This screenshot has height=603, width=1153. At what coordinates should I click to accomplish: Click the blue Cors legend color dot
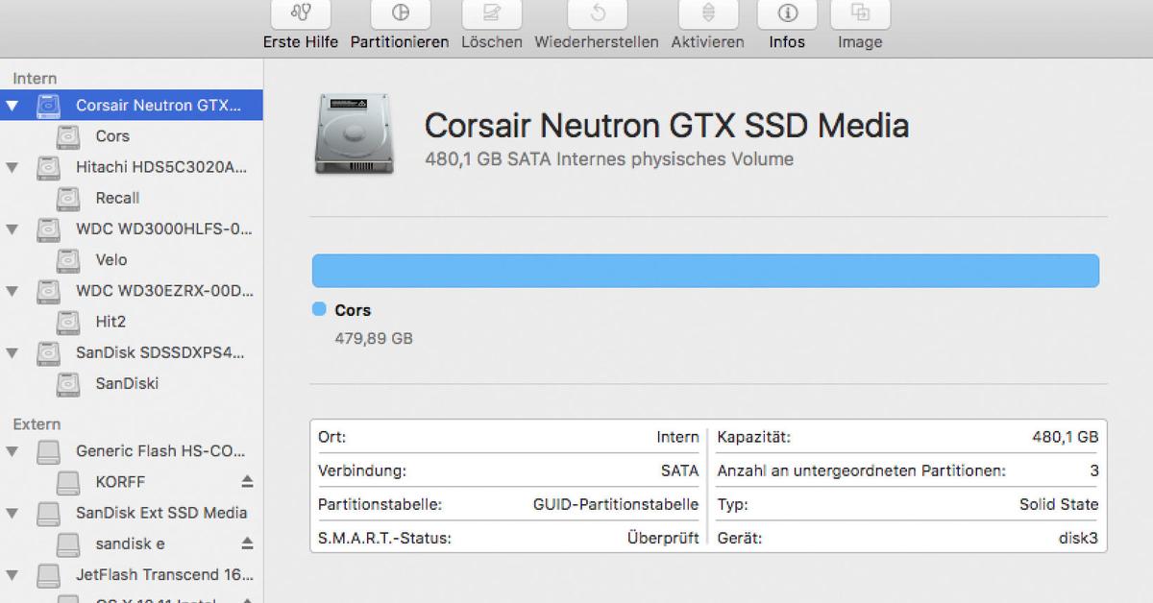coord(319,309)
